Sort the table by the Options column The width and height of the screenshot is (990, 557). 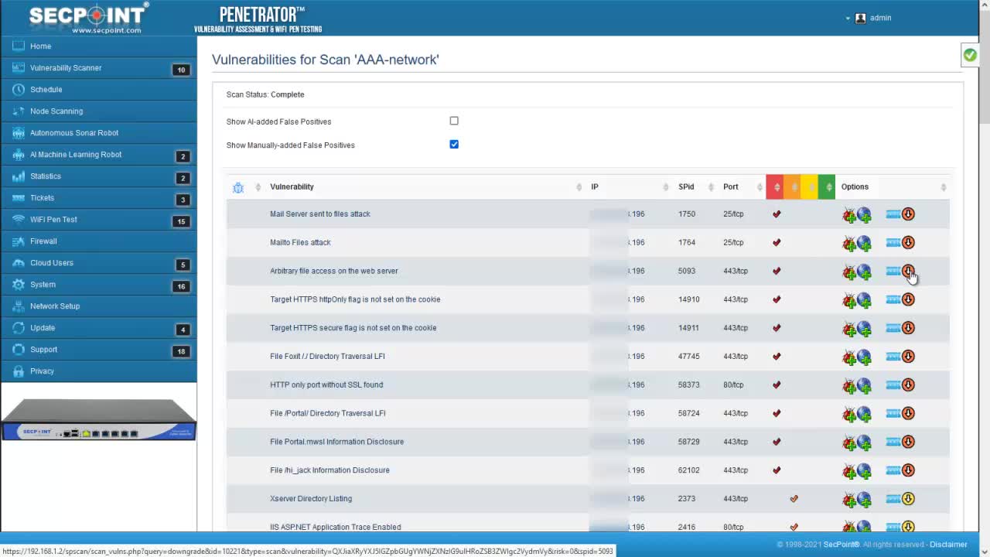point(855,186)
